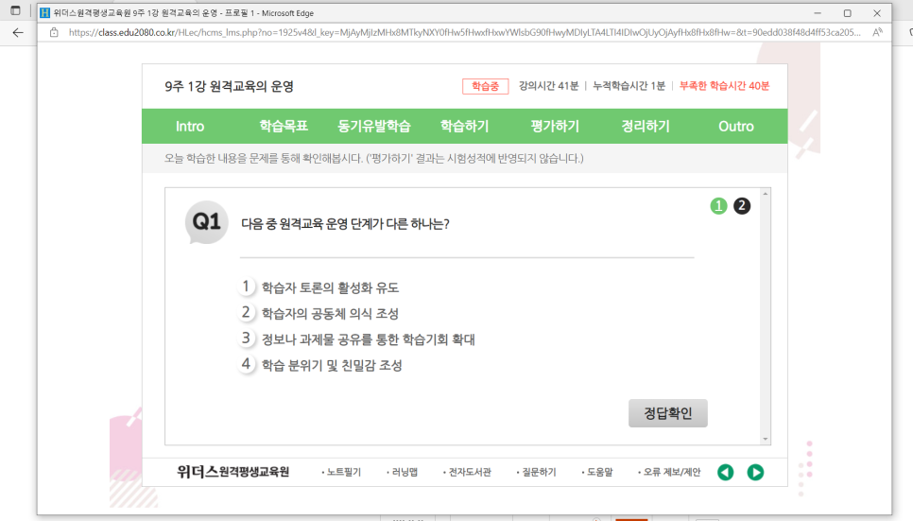Click the browser back arrow

(x=18, y=33)
